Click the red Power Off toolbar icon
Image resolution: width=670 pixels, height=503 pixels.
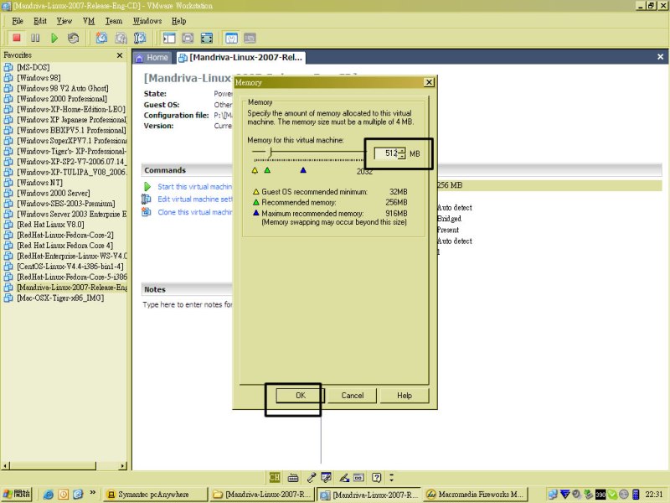pyautogui.click(x=16, y=38)
